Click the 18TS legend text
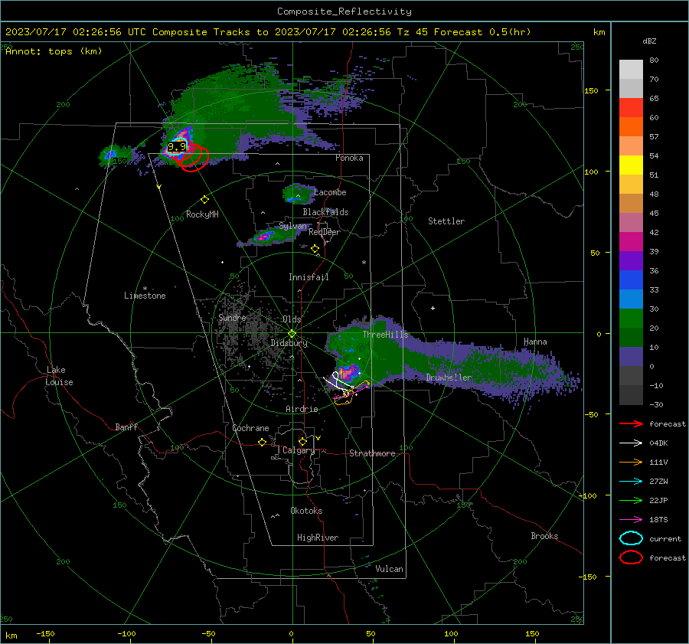This screenshot has width=689, height=644. (658, 520)
